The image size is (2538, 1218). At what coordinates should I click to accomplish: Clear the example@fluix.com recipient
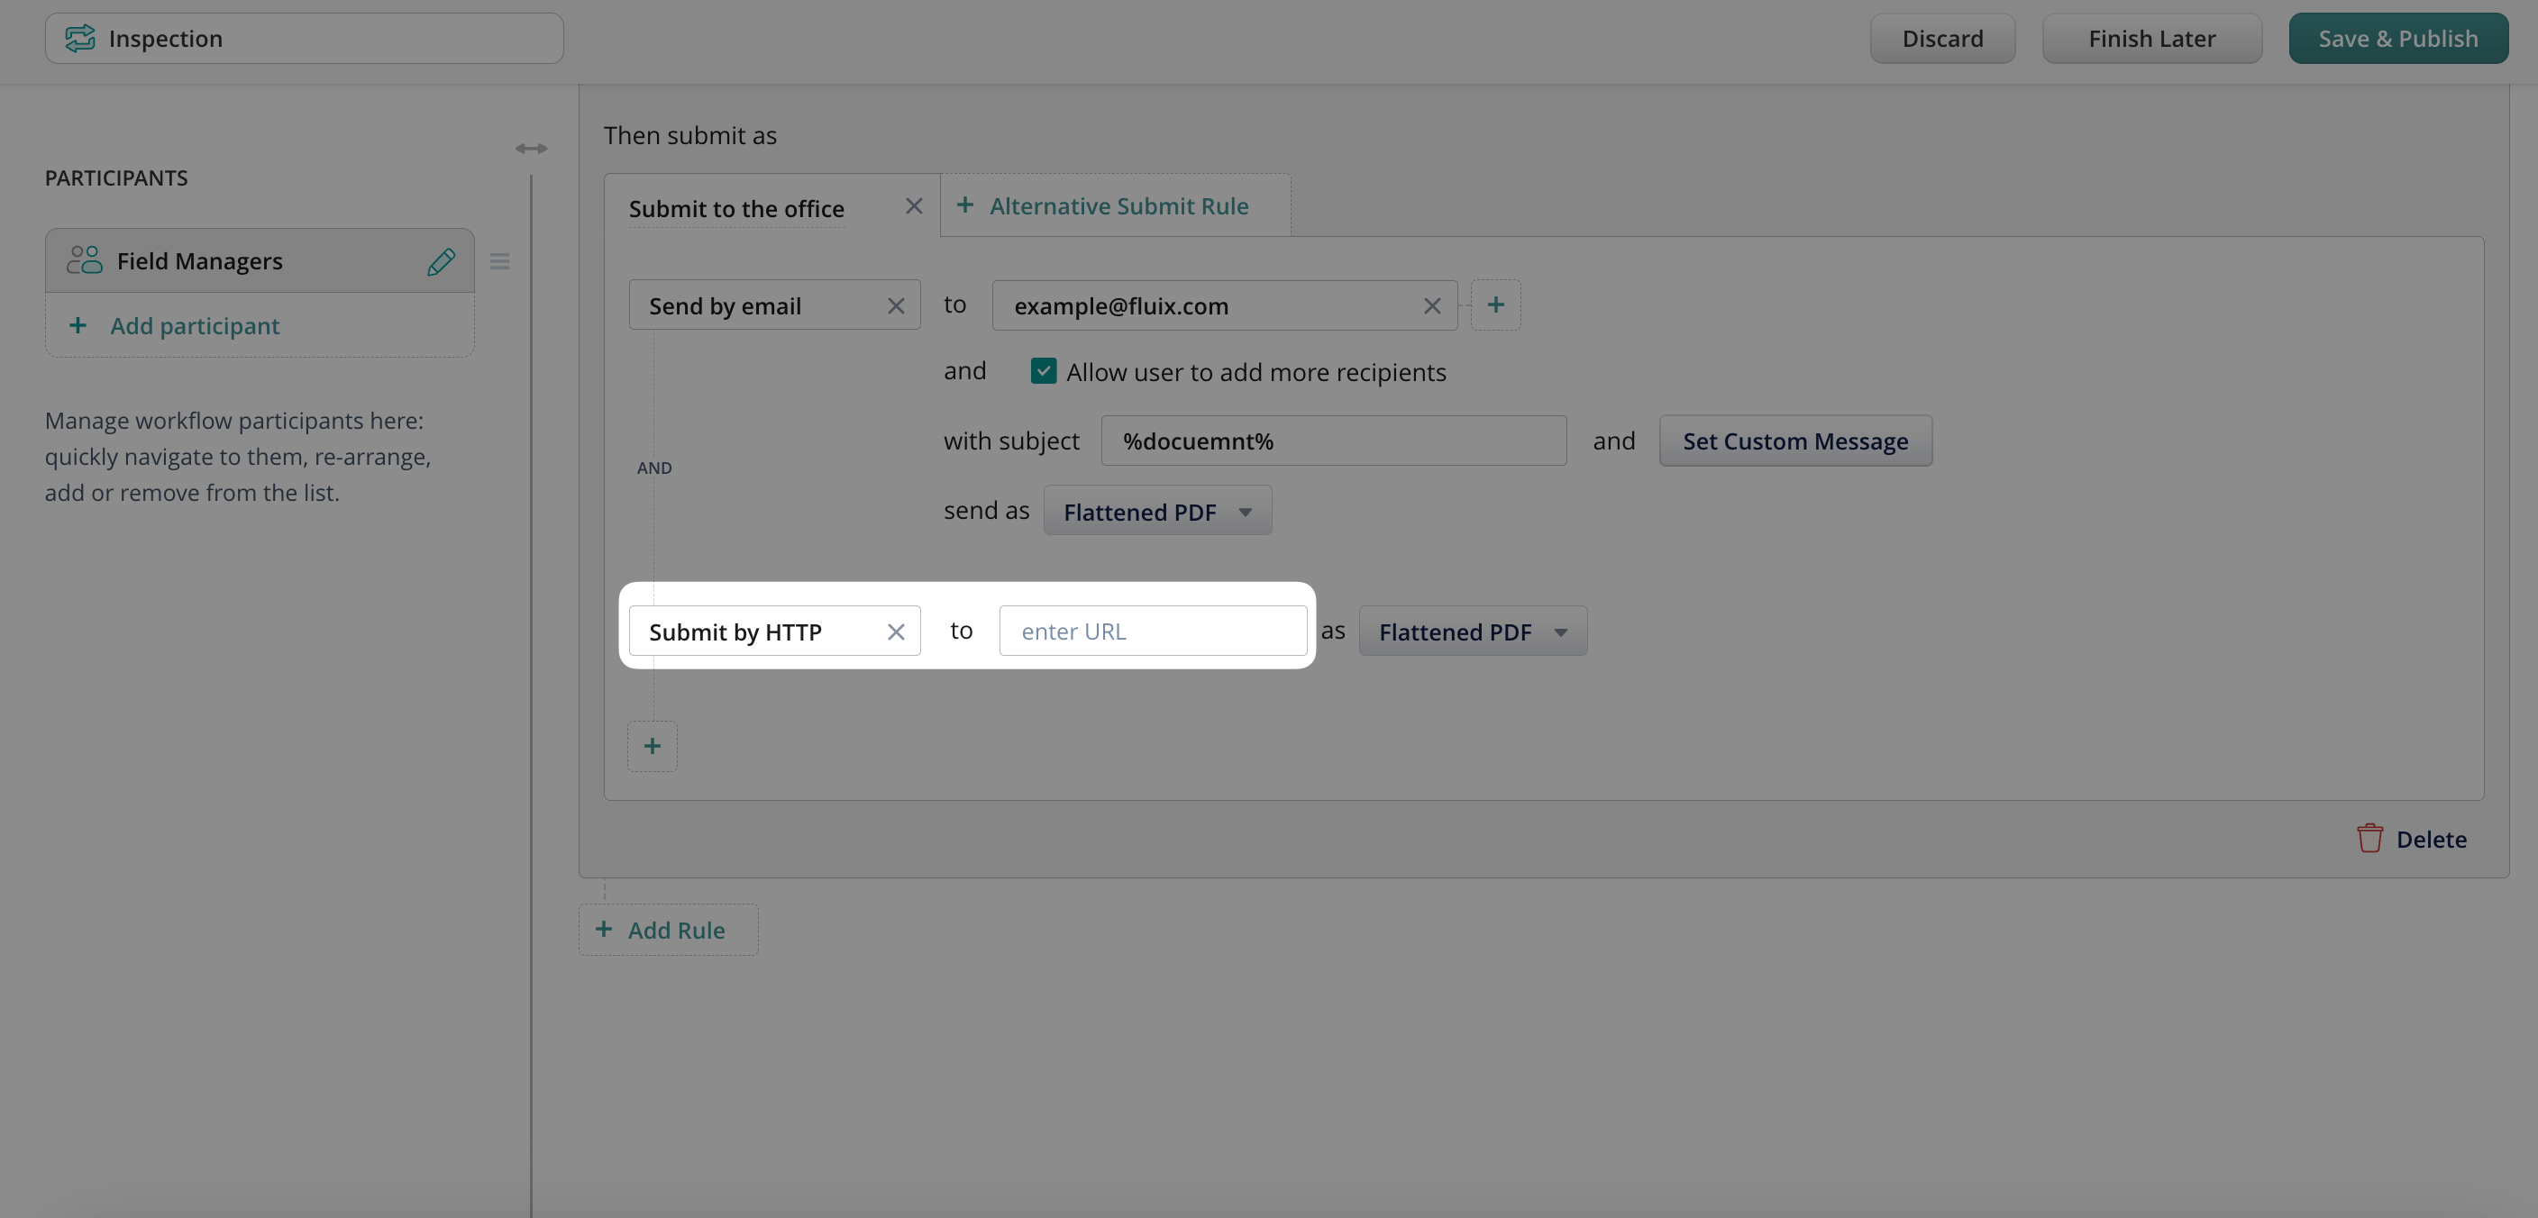[1431, 306]
